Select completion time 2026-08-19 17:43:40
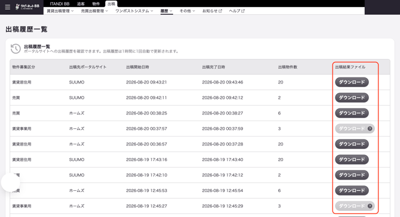400x217 pixels. [223, 160]
